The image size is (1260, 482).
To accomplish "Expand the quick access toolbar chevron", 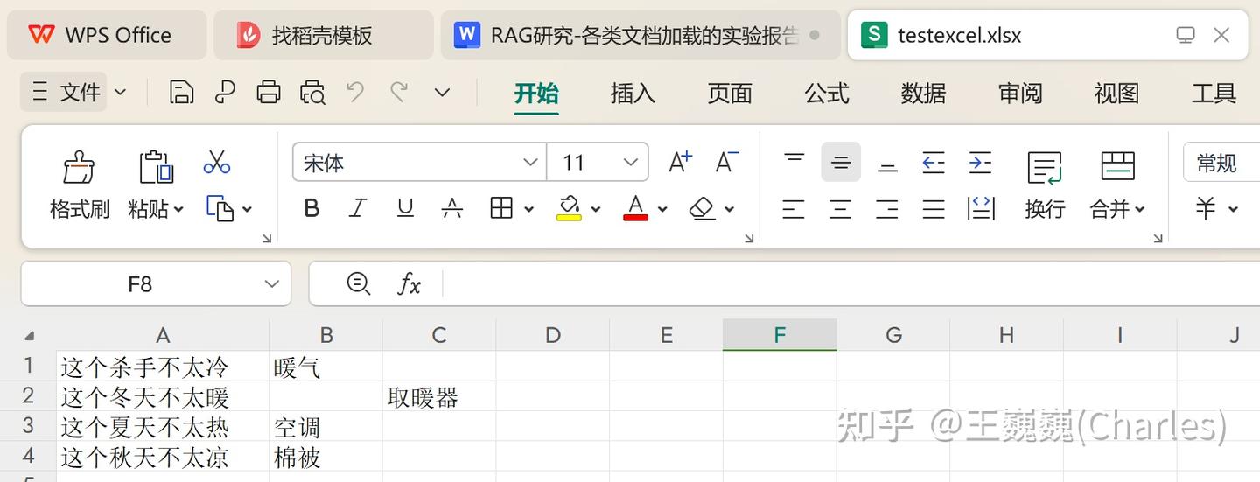I will click(443, 92).
